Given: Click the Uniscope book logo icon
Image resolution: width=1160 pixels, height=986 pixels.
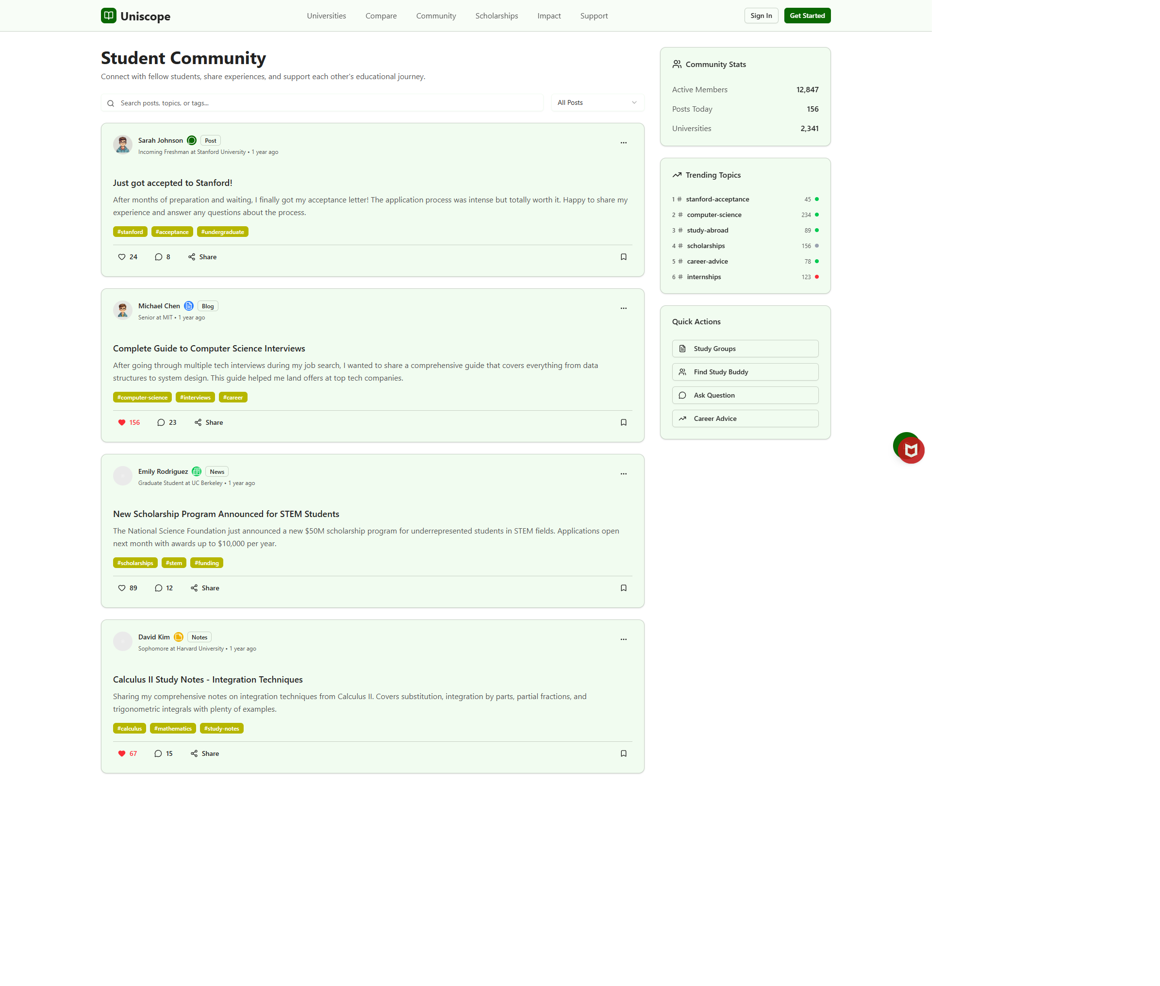Looking at the screenshot, I should (108, 16).
